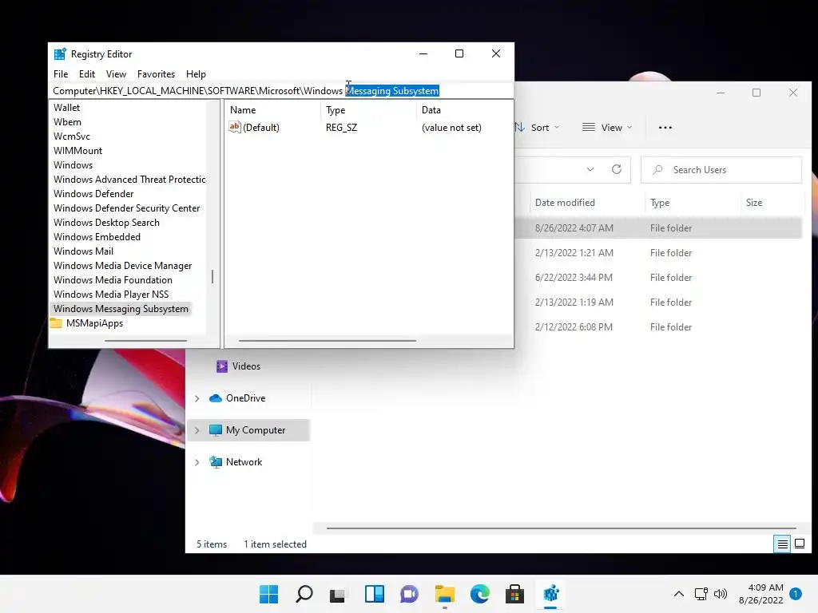
Task: Select the Windows registry key
Action: 73,164
